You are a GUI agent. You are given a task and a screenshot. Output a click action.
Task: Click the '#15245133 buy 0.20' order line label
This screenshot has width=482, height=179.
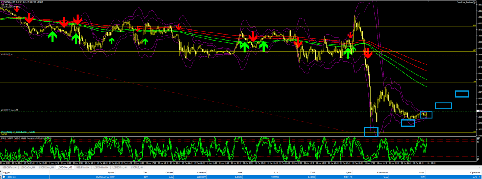[9, 110]
